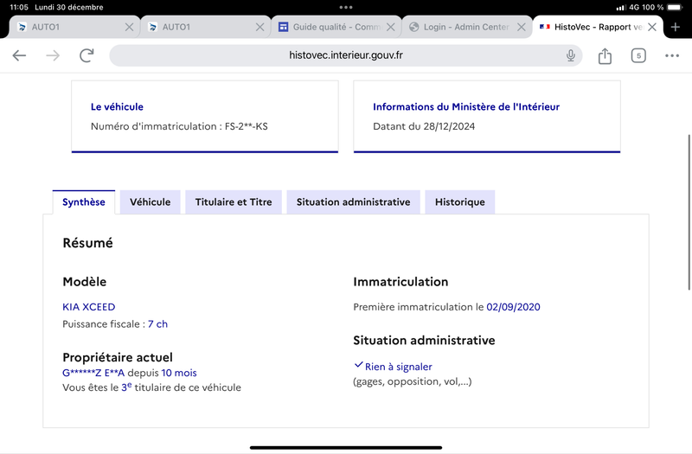Click the Datant du 28/12/2024 text
Screen dimensions: 692x454
[x=424, y=126]
